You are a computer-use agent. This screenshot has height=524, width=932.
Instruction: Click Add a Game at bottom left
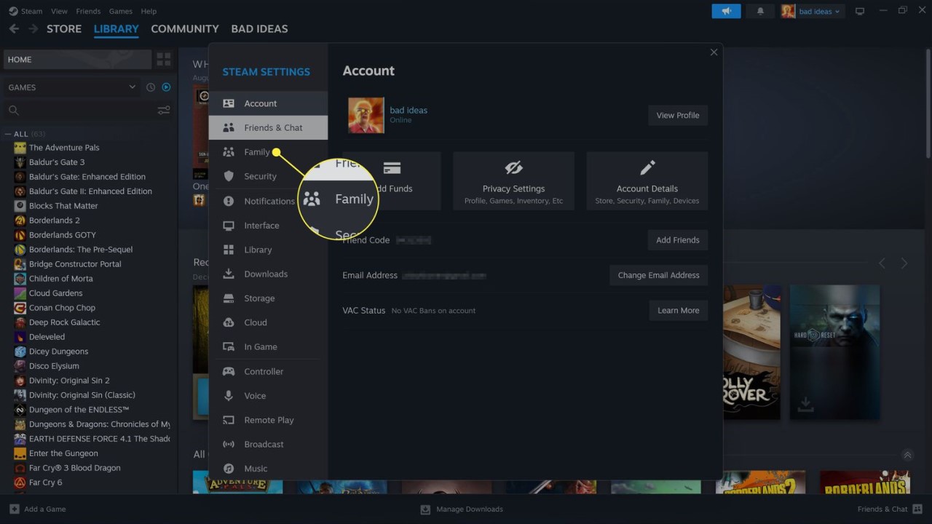[x=38, y=509]
